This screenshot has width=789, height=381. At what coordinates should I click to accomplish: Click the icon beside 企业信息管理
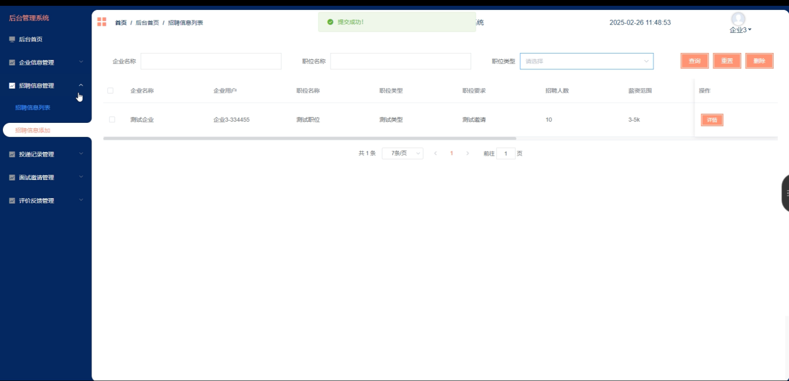coord(12,62)
